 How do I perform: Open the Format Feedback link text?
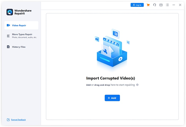pos(18,120)
